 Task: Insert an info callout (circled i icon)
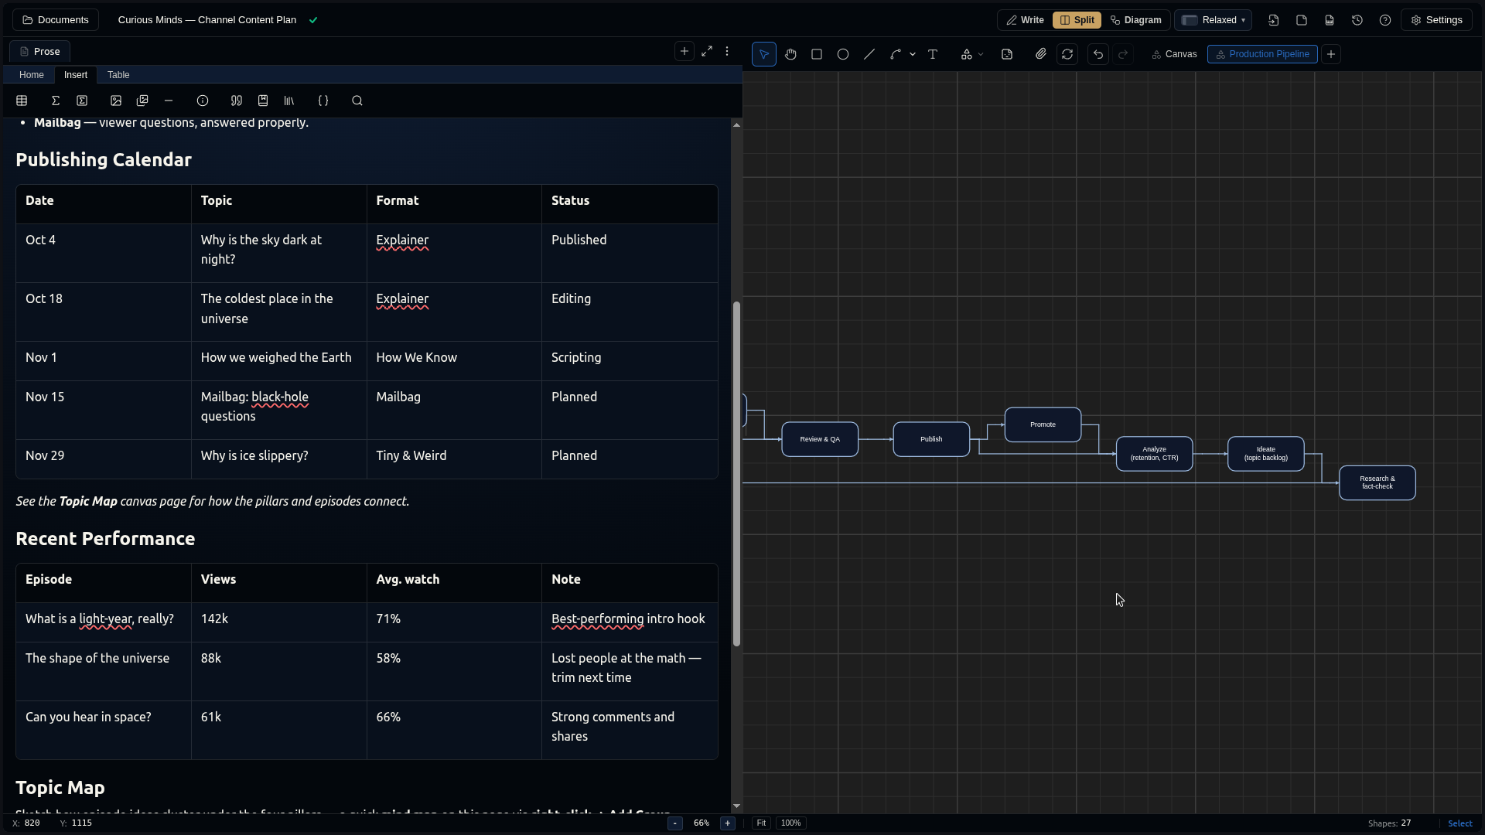(x=203, y=101)
